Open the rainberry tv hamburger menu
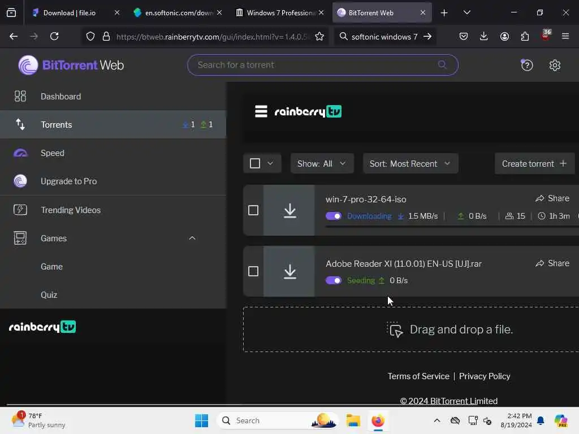Image resolution: width=579 pixels, height=434 pixels. pyautogui.click(x=261, y=111)
